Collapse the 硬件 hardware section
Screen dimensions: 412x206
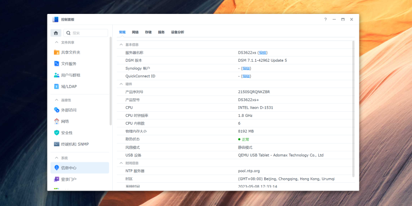[121, 84]
